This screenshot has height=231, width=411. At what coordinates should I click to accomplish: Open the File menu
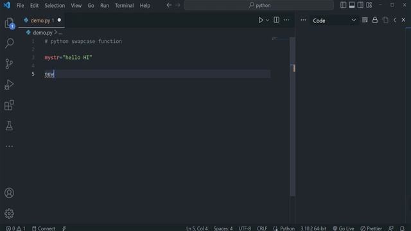click(20, 6)
